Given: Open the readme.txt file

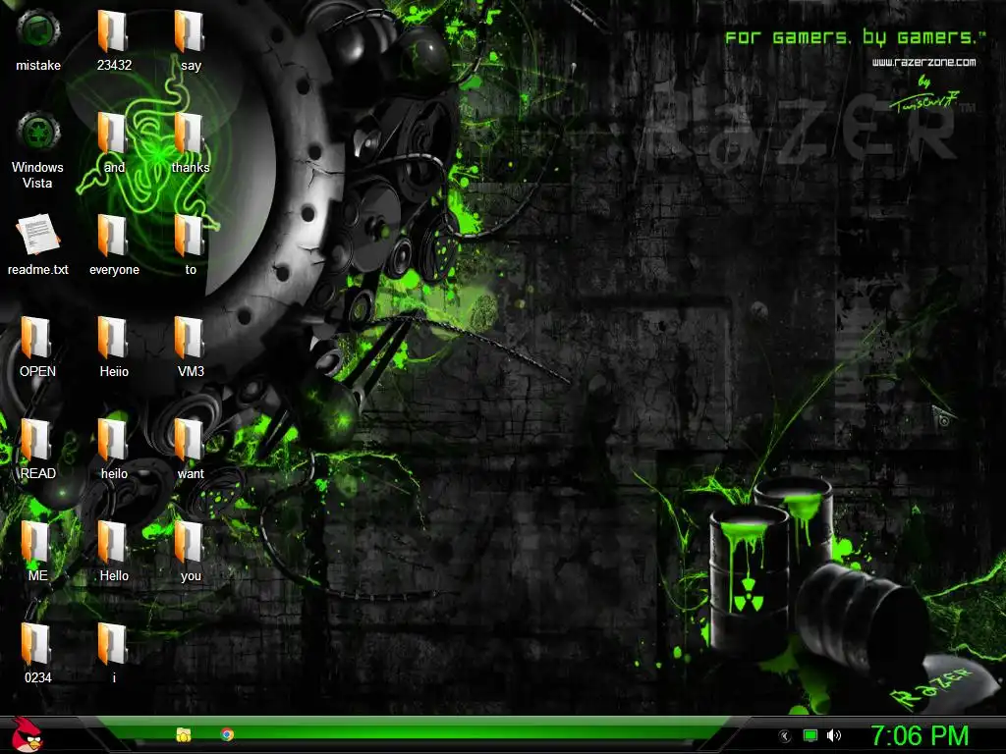Looking at the screenshot, I should tap(38, 244).
